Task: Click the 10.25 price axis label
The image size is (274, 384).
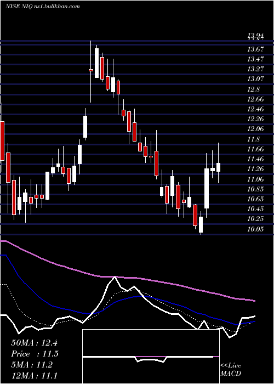Action: (256, 219)
